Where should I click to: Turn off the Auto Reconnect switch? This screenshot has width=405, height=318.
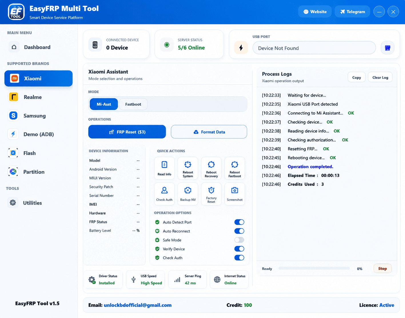coord(239,231)
